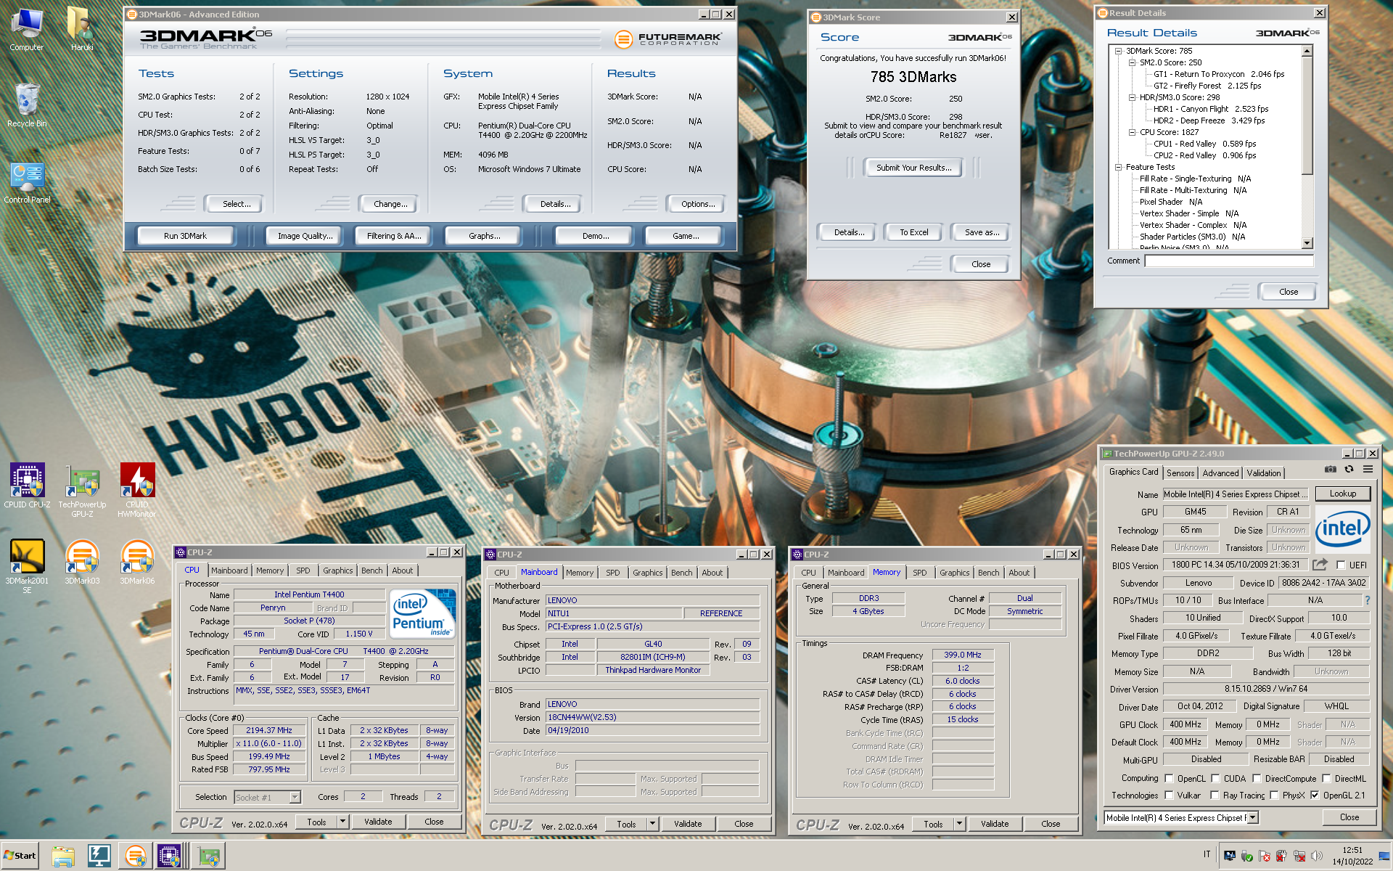The height and width of the screenshot is (871, 1393).
Task: Click Submit Your Results button
Action: [x=913, y=168]
